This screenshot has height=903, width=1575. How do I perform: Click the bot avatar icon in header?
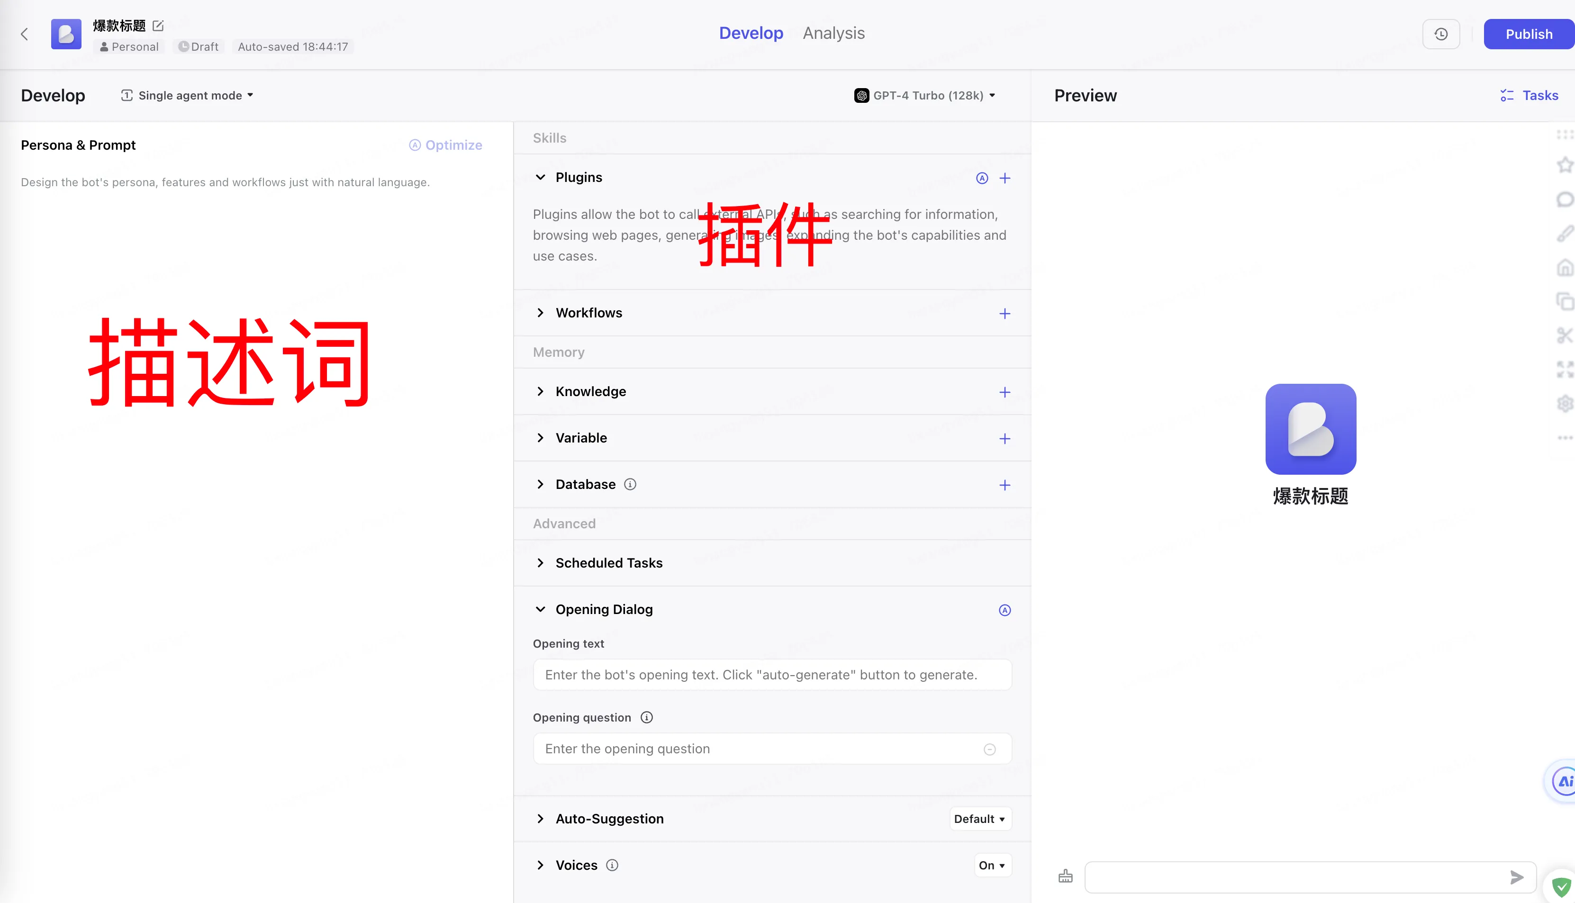click(66, 34)
